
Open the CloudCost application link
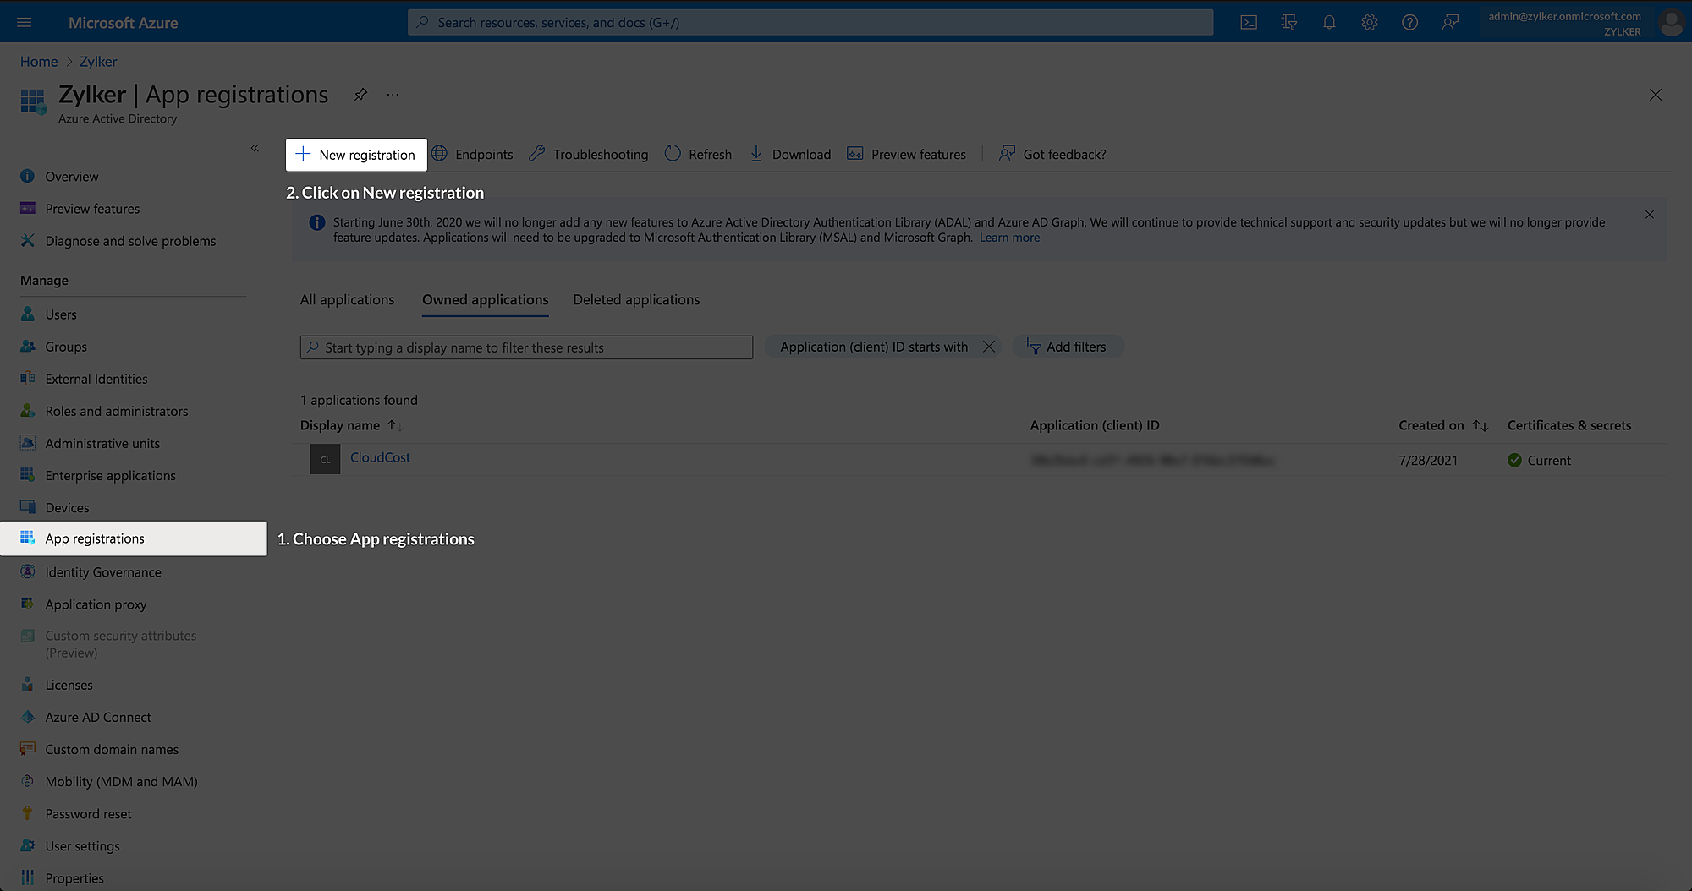pos(379,457)
